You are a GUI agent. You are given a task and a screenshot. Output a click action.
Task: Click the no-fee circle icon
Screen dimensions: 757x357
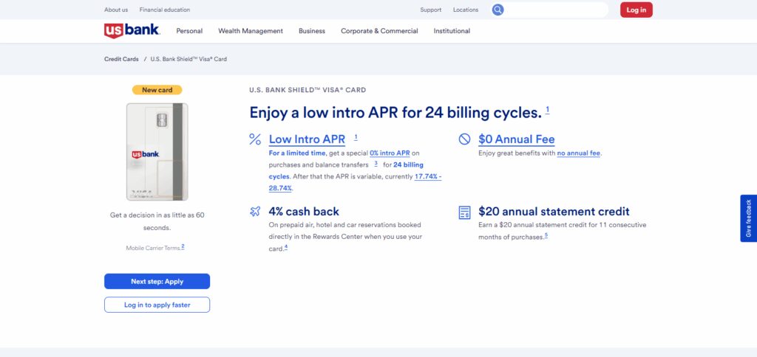464,139
